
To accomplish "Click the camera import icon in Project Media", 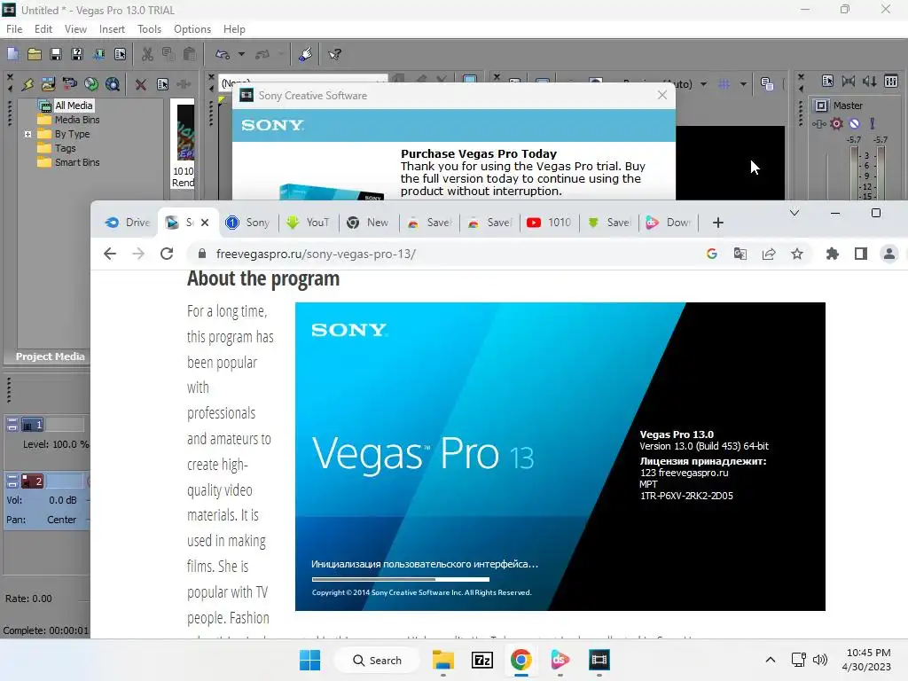I will point(69,84).
